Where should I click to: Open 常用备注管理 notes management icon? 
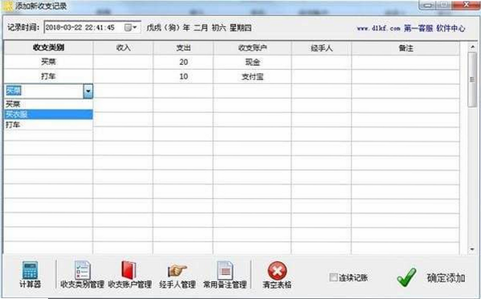225,270
